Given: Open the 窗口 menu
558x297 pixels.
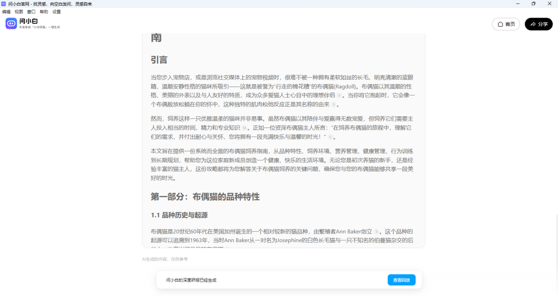Looking at the screenshot, I should tap(31, 12).
